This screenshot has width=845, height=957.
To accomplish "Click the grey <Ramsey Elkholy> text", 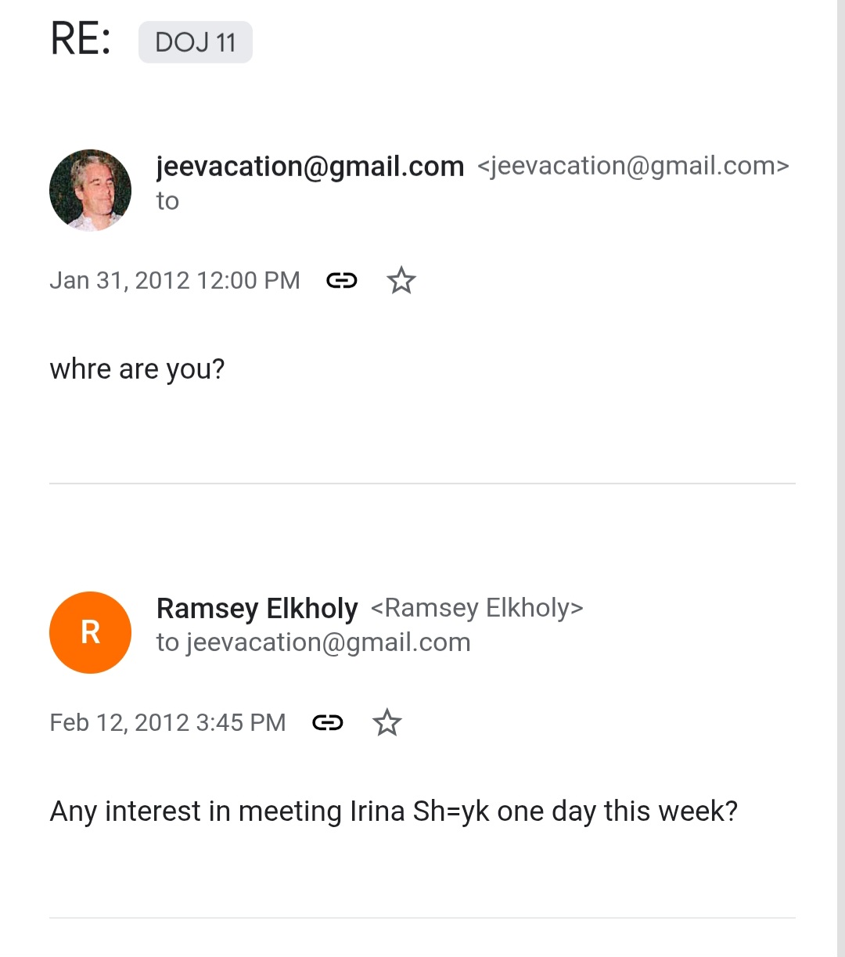I will coord(476,608).
